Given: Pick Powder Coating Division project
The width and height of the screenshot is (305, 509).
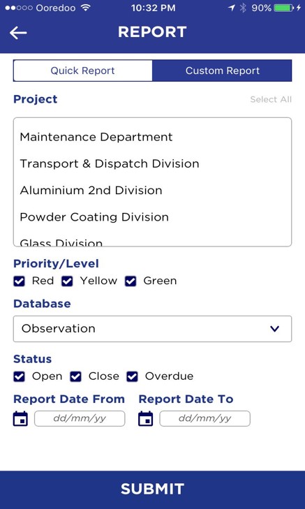Looking at the screenshot, I should tap(94, 217).
